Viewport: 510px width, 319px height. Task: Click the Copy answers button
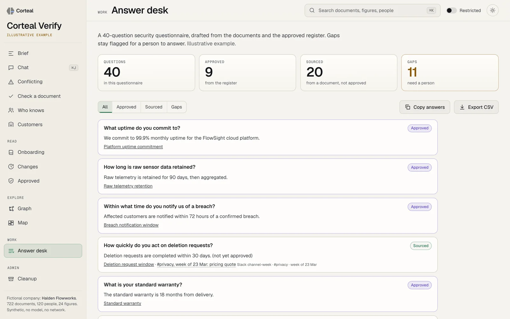[425, 107]
